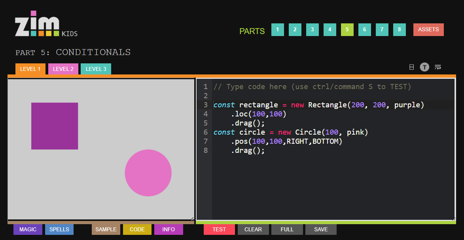Run the code with TEST
The image size is (464, 240).
[x=219, y=229]
